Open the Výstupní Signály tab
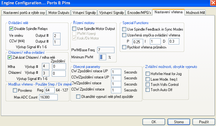Viewport: 216px width, 126px height. click(x=112, y=13)
